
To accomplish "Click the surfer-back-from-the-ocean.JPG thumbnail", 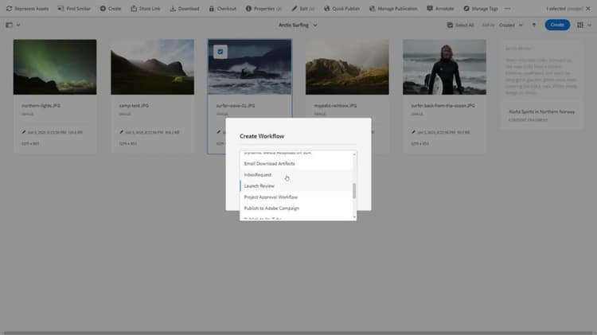I will point(444,67).
